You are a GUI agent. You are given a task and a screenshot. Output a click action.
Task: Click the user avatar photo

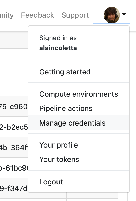[x=112, y=15]
